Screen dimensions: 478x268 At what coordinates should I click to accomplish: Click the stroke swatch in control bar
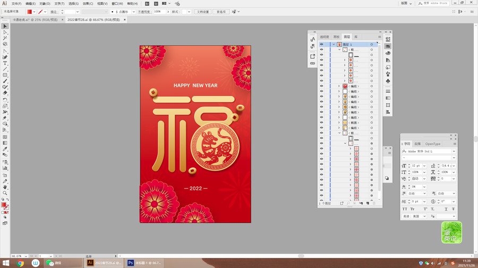coord(40,12)
